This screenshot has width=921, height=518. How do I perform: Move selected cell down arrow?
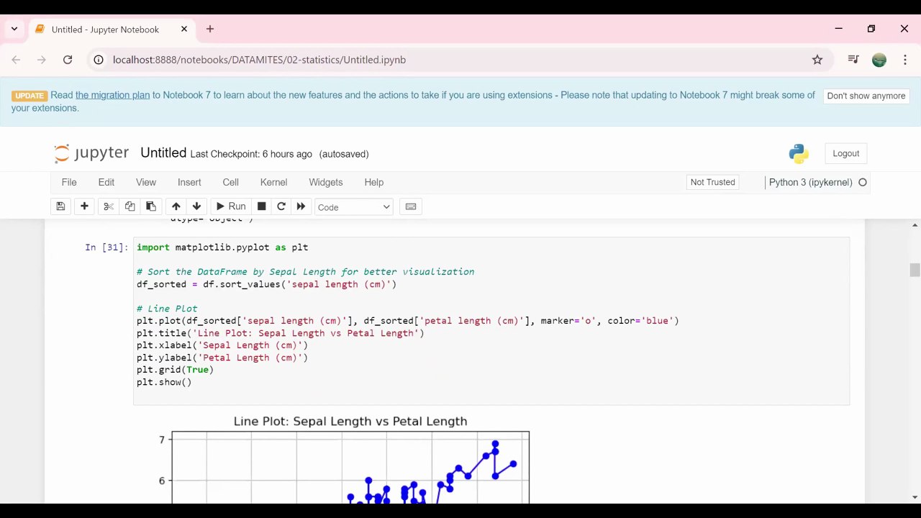tap(196, 206)
